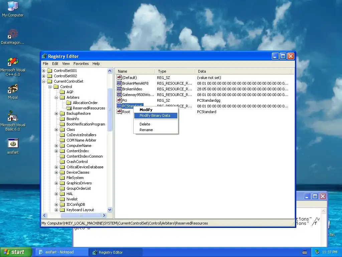Viewport: 342px width, 257px height.
Task: Expand the GraphicsDrivers tree node
Action: point(56,183)
